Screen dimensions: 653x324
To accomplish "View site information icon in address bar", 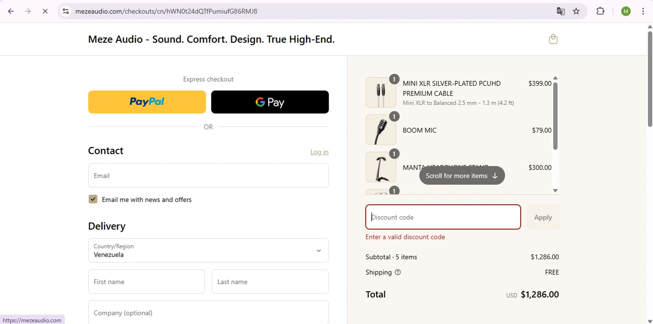I will pyautogui.click(x=66, y=11).
